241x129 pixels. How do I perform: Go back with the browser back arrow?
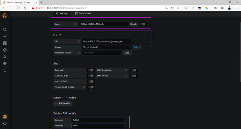pos(5,8)
